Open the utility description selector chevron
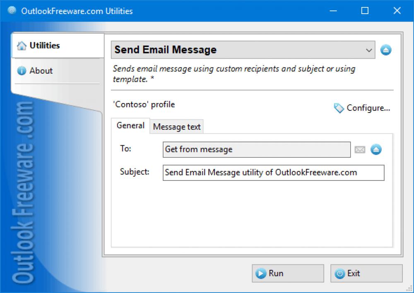Viewport: 414px width, 293px height. (x=369, y=50)
